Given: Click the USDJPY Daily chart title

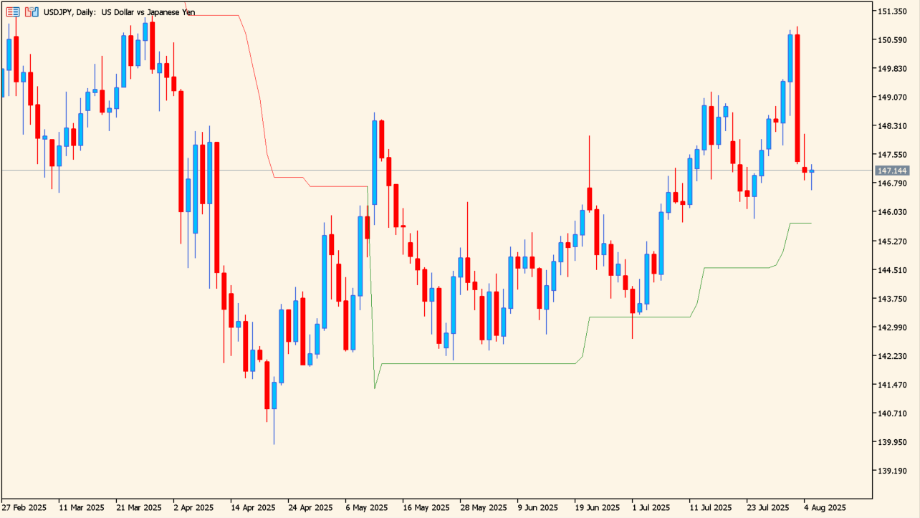Looking at the screenshot, I should pyautogui.click(x=119, y=12).
